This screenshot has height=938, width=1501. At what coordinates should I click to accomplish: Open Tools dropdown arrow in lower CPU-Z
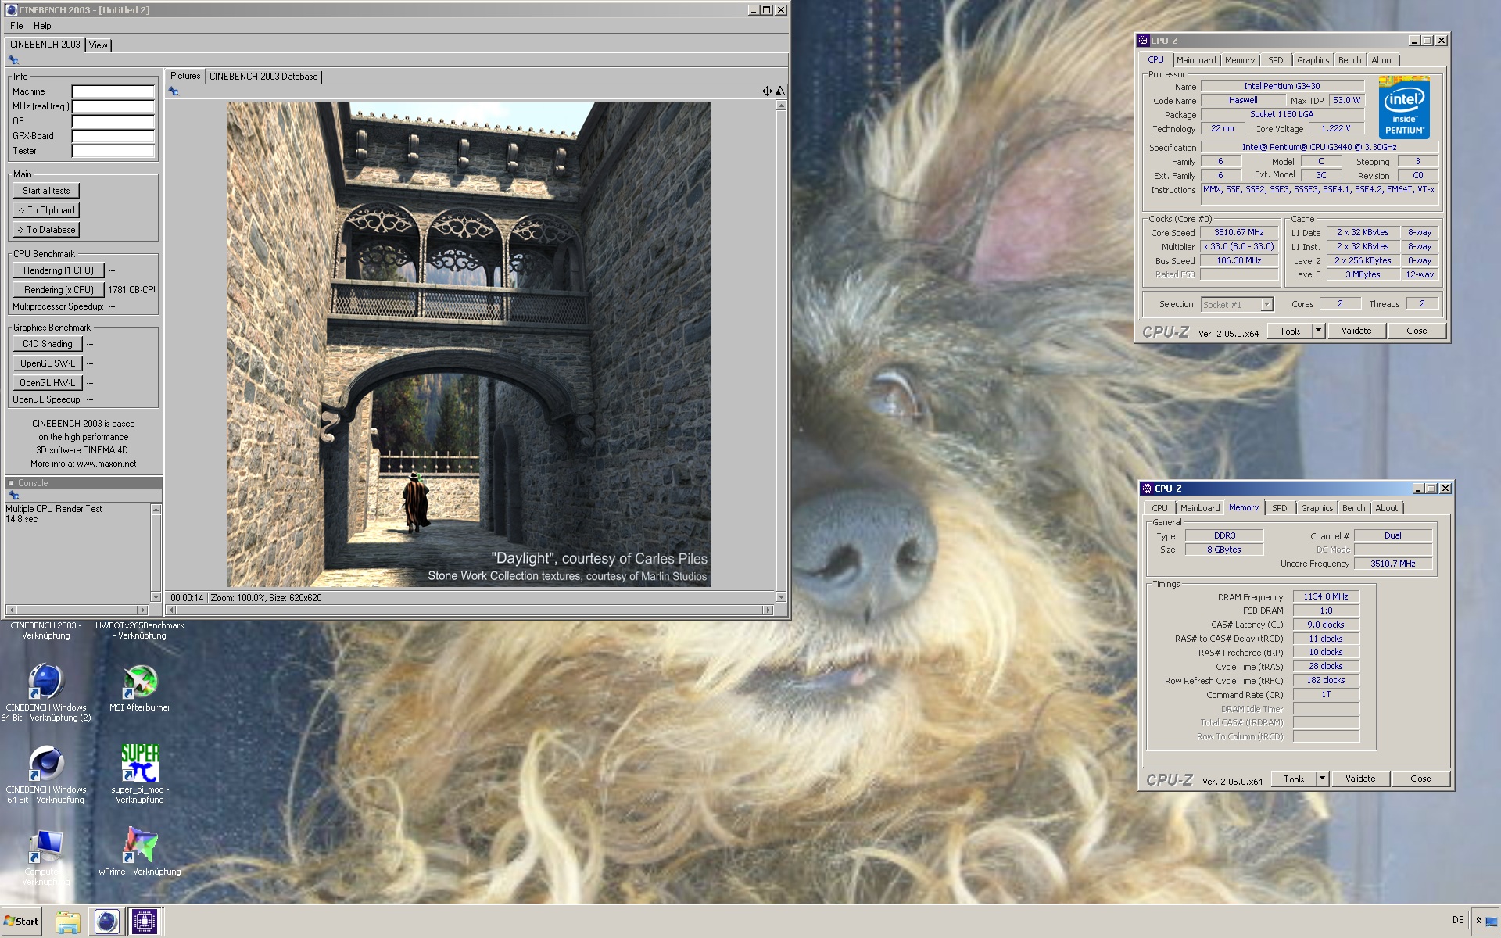coord(1322,779)
